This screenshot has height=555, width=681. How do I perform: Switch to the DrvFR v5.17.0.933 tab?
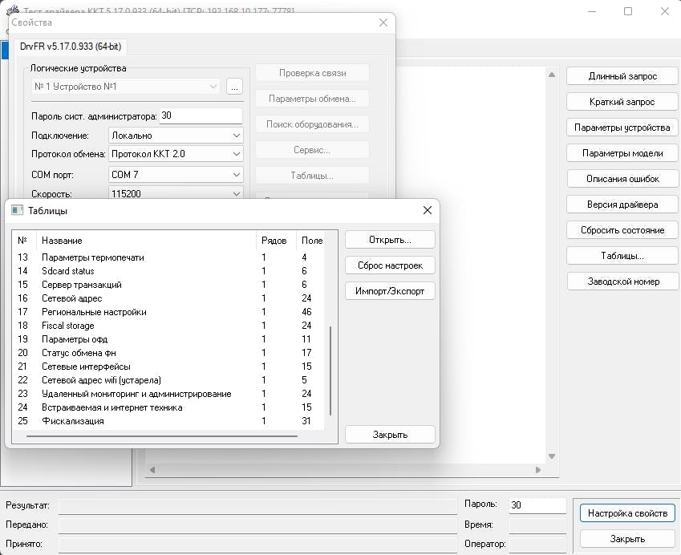click(71, 47)
